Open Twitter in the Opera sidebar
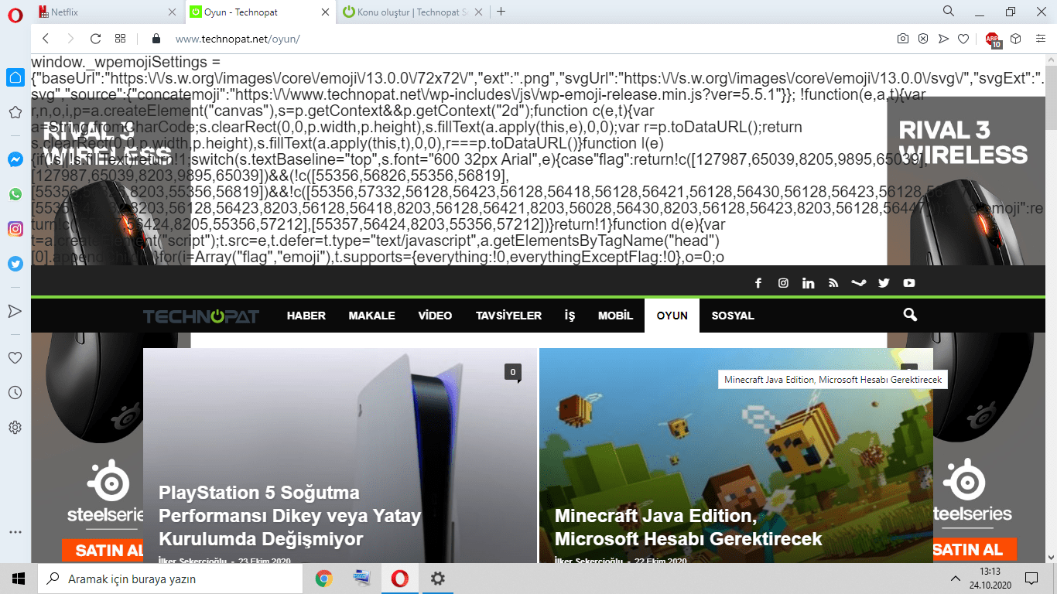Screen dimensions: 1057x594 tap(15, 264)
